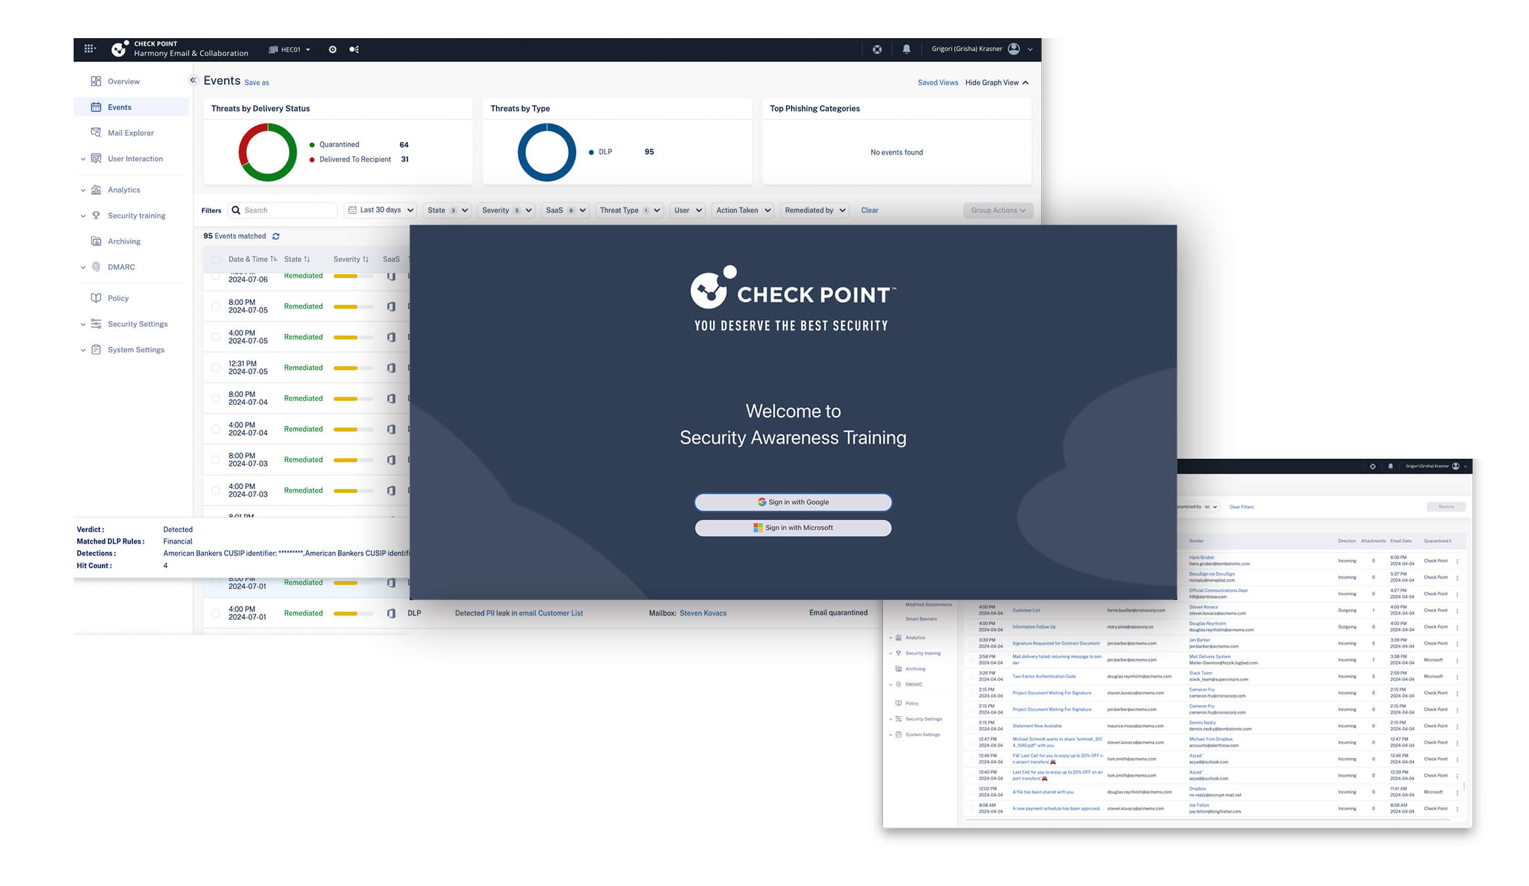The image size is (1529, 886).
Task: Sign in with Google button
Action: tap(792, 501)
